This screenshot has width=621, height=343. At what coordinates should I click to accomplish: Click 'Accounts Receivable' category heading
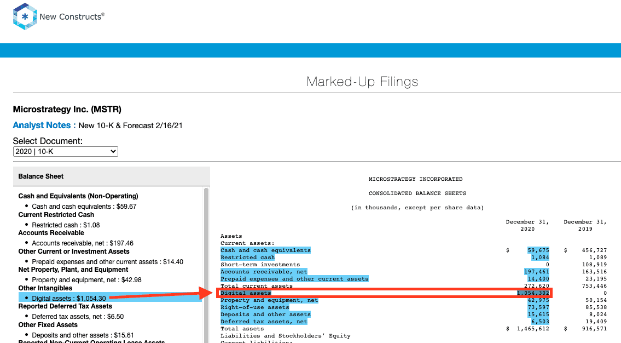[51, 233]
